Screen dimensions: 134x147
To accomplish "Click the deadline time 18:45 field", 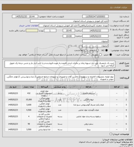I will pyautogui.click(x=69, y=31).
